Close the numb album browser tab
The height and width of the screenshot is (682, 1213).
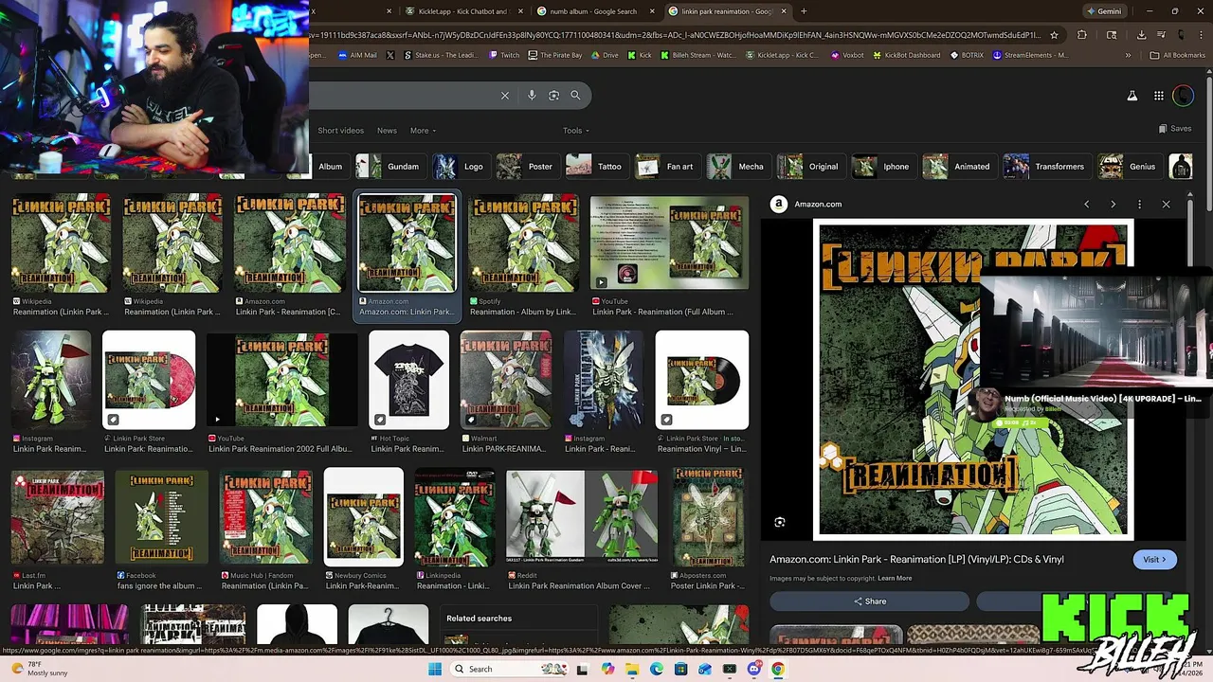pos(652,11)
